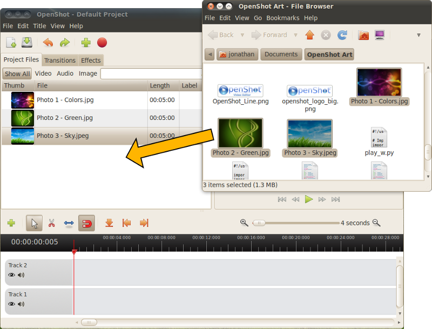The width and height of the screenshot is (432, 329).
Task: Select the arrow pointer tool
Action: click(34, 223)
